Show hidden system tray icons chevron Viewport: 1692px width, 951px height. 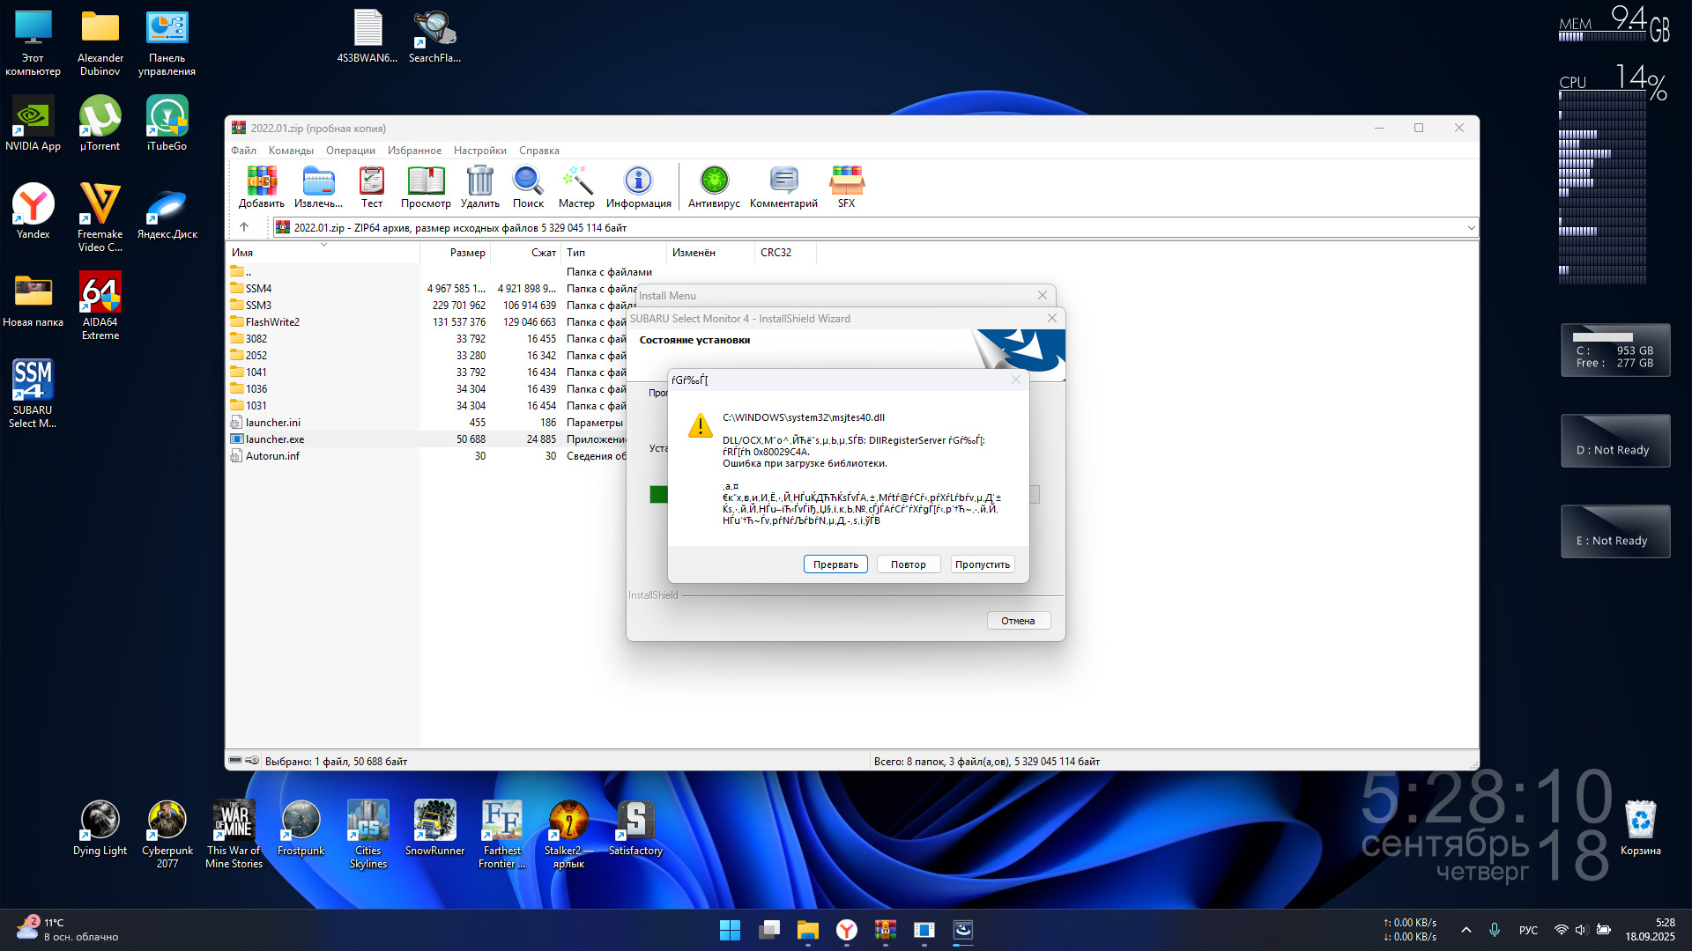click(1466, 930)
